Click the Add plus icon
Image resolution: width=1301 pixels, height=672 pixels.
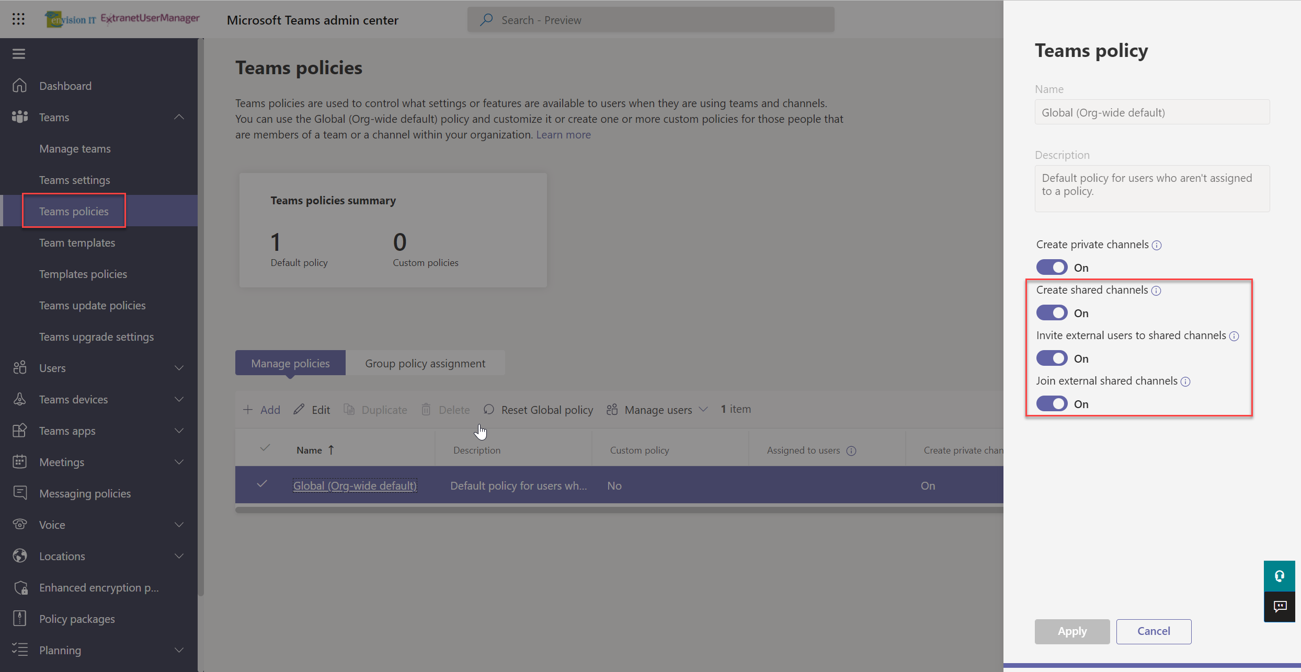coord(248,409)
